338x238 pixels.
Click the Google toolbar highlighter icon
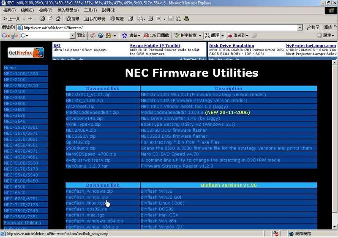click(254, 36)
